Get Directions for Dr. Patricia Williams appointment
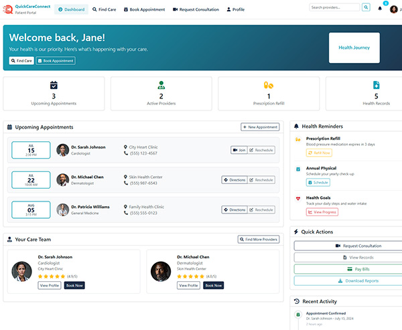The image size is (402, 330). pyautogui.click(x=234, y=210)
